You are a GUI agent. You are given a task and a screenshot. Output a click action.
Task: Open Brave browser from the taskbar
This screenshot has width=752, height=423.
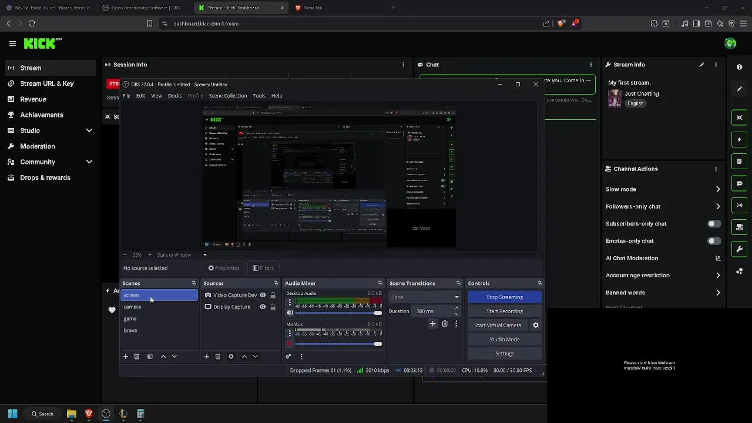tap(89, 414)
